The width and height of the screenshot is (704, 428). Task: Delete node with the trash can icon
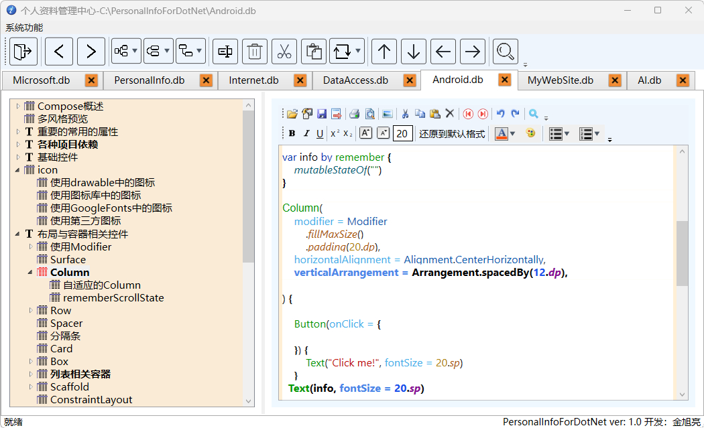point(255,52)
